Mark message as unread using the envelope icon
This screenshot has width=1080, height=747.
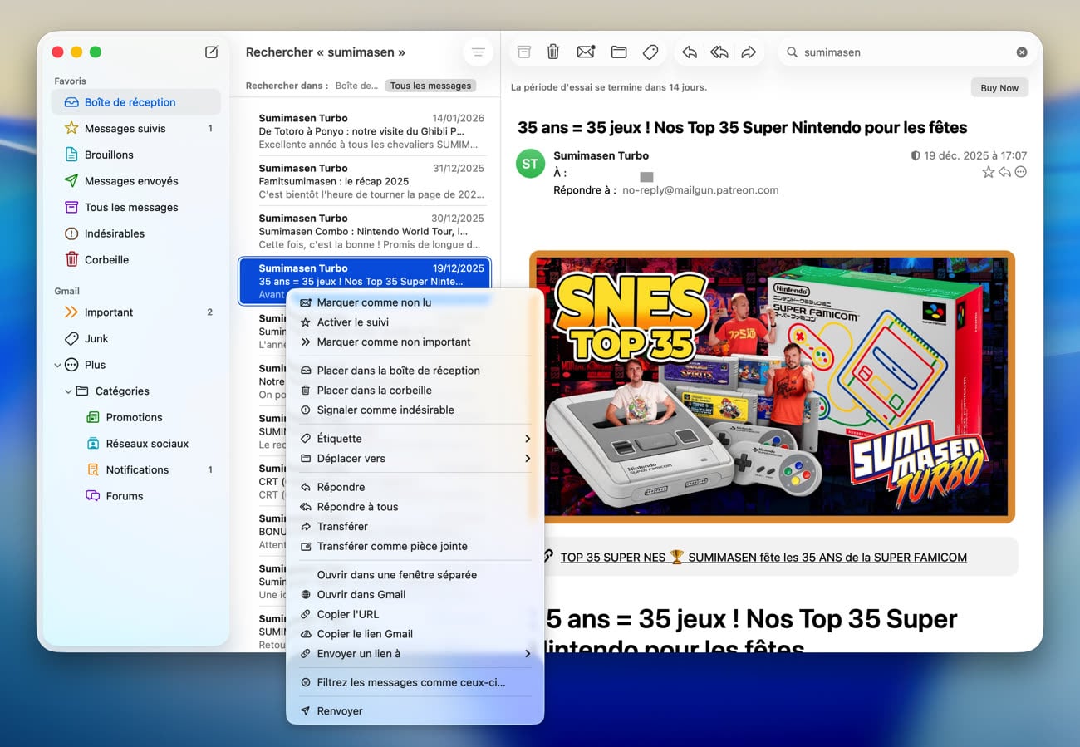586,52
